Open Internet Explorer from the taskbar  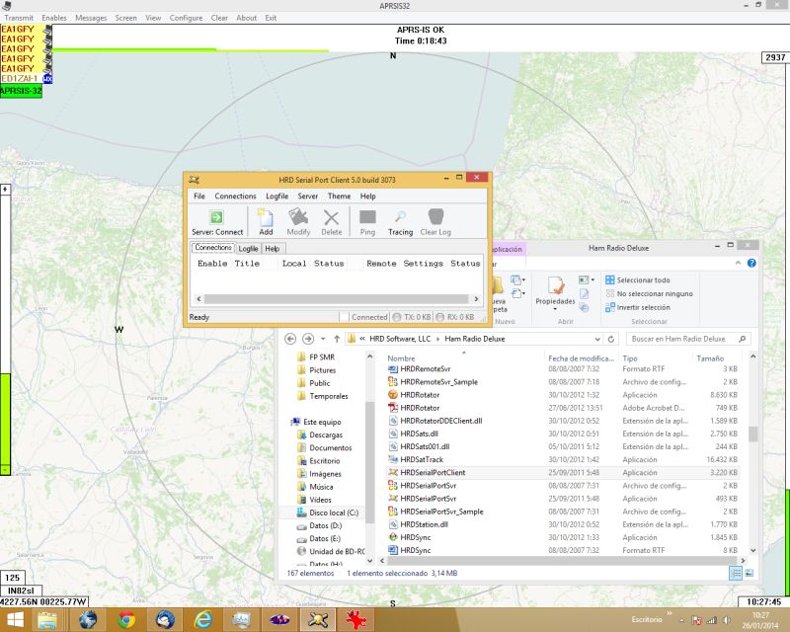pyautogui.click(x=203, y=620)
